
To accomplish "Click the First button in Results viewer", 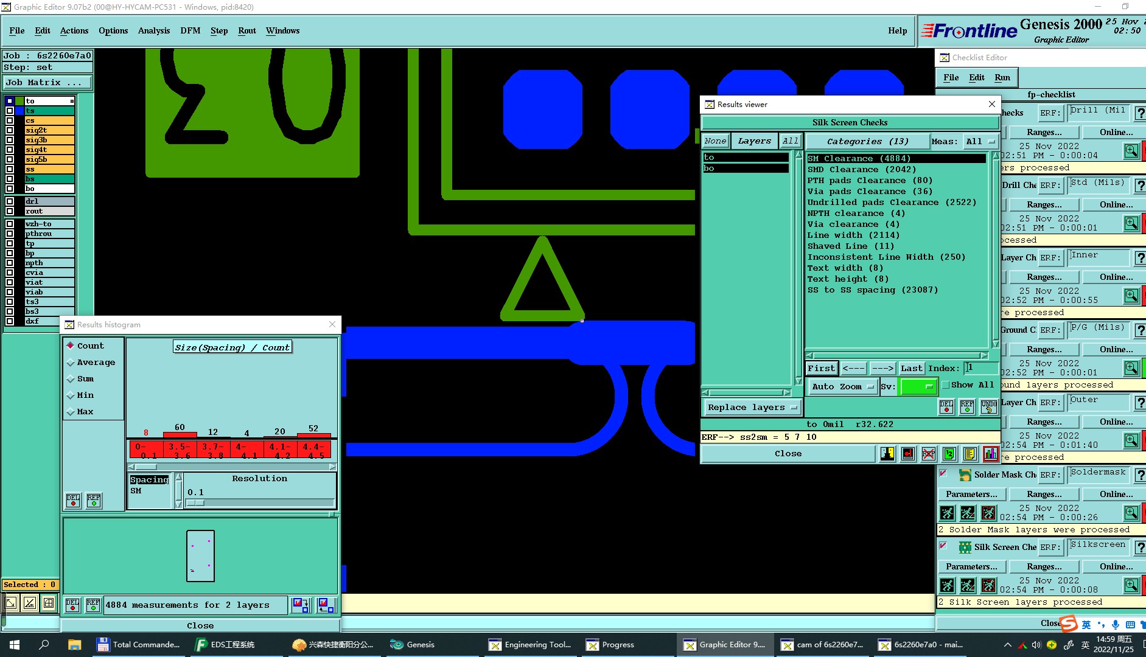I will [822, 368].
